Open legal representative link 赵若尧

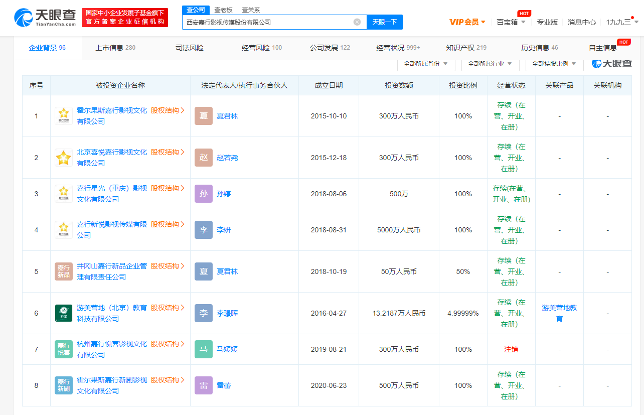tap(227, 158)
